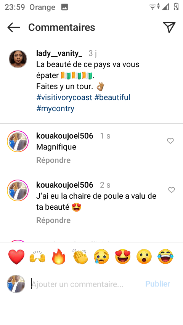This screenshot has height=325, width=183.
Task: Tap the Publier button
Action: 158,284
